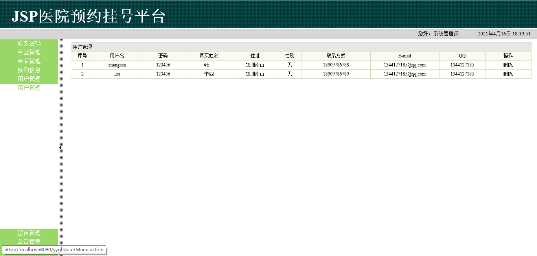The height and width of the screenshot is (256, 537).
Task: Select the 联系方式 column header
Action: point(336,56)
